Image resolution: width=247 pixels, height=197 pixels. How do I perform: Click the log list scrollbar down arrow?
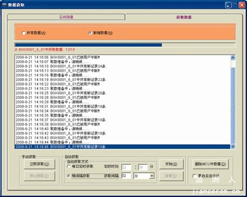[233, 146]
